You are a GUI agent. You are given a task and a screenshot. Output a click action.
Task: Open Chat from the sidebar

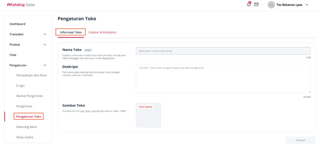pyautogui.click(x=13, y=55)
